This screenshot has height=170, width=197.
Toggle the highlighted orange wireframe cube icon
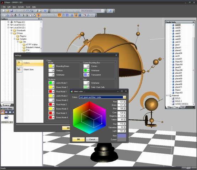click(59, 15)
